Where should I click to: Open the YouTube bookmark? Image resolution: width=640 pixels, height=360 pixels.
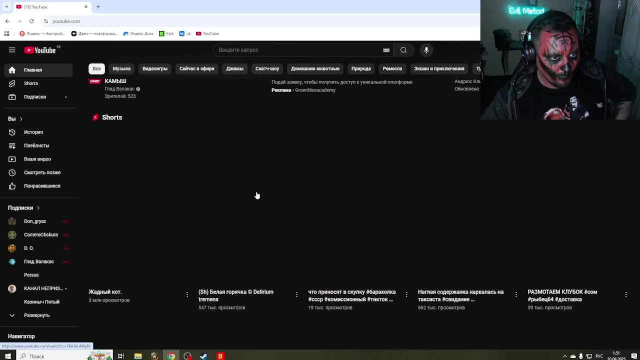(207, 33)
